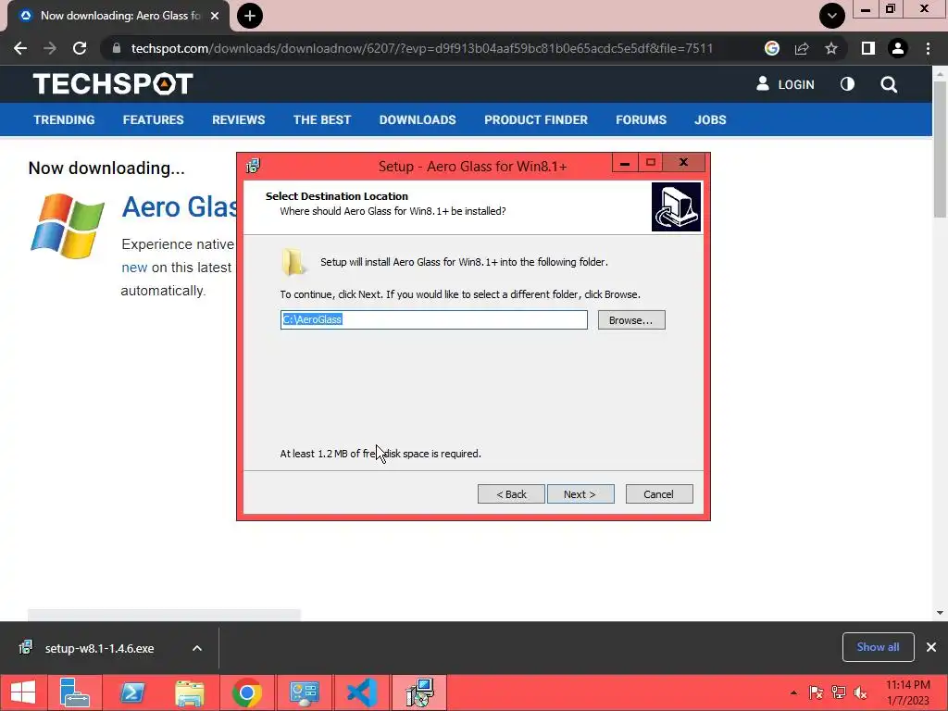Click setup wizard computer image
Viewport: 948px width, 711px height.
[676, 206]
